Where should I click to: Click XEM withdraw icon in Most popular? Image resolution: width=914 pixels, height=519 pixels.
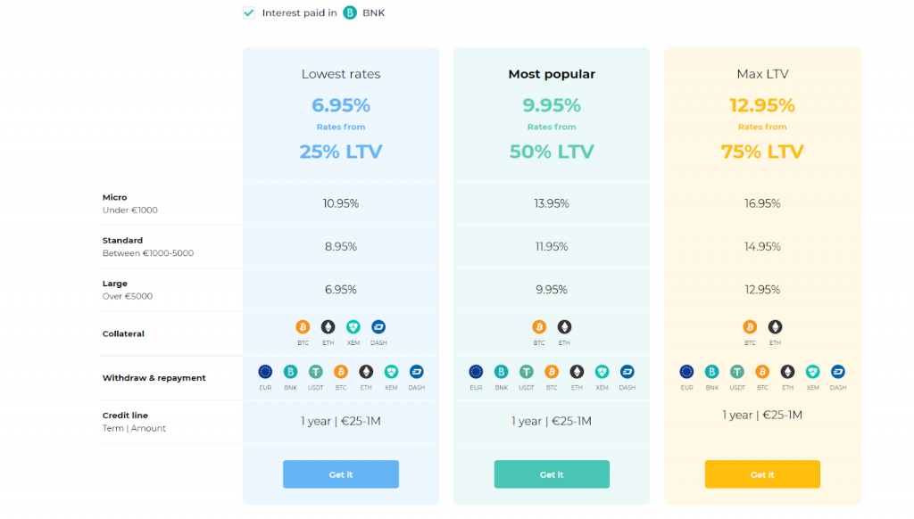pyautogui.click(x=602, y=372)
